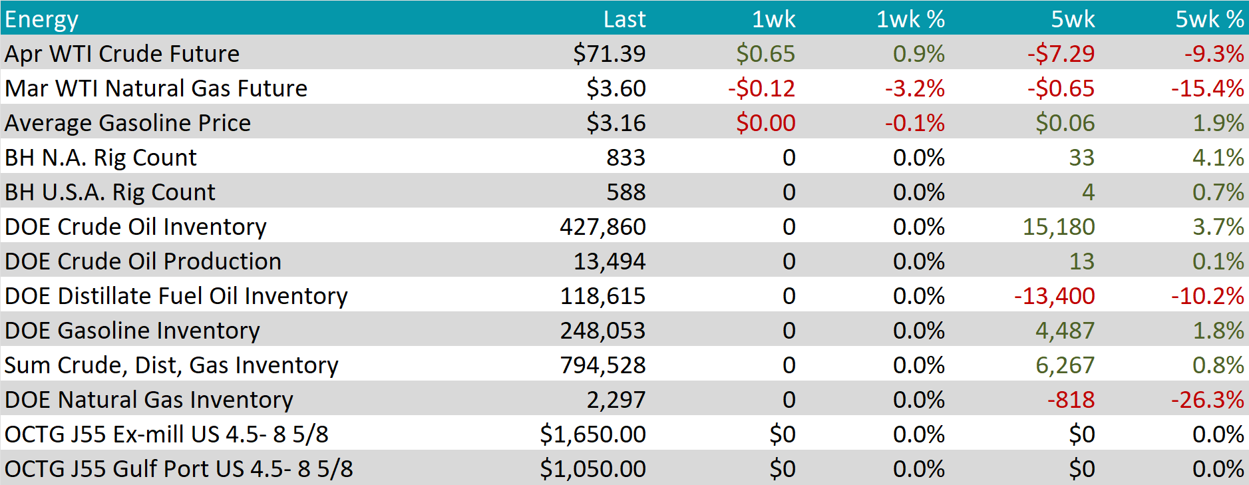Image resolution: width=1249 pixels, height=485 pixels.
Task: Select DOE Crude Oil Inventory value 427,860
Action: [602, 227]
